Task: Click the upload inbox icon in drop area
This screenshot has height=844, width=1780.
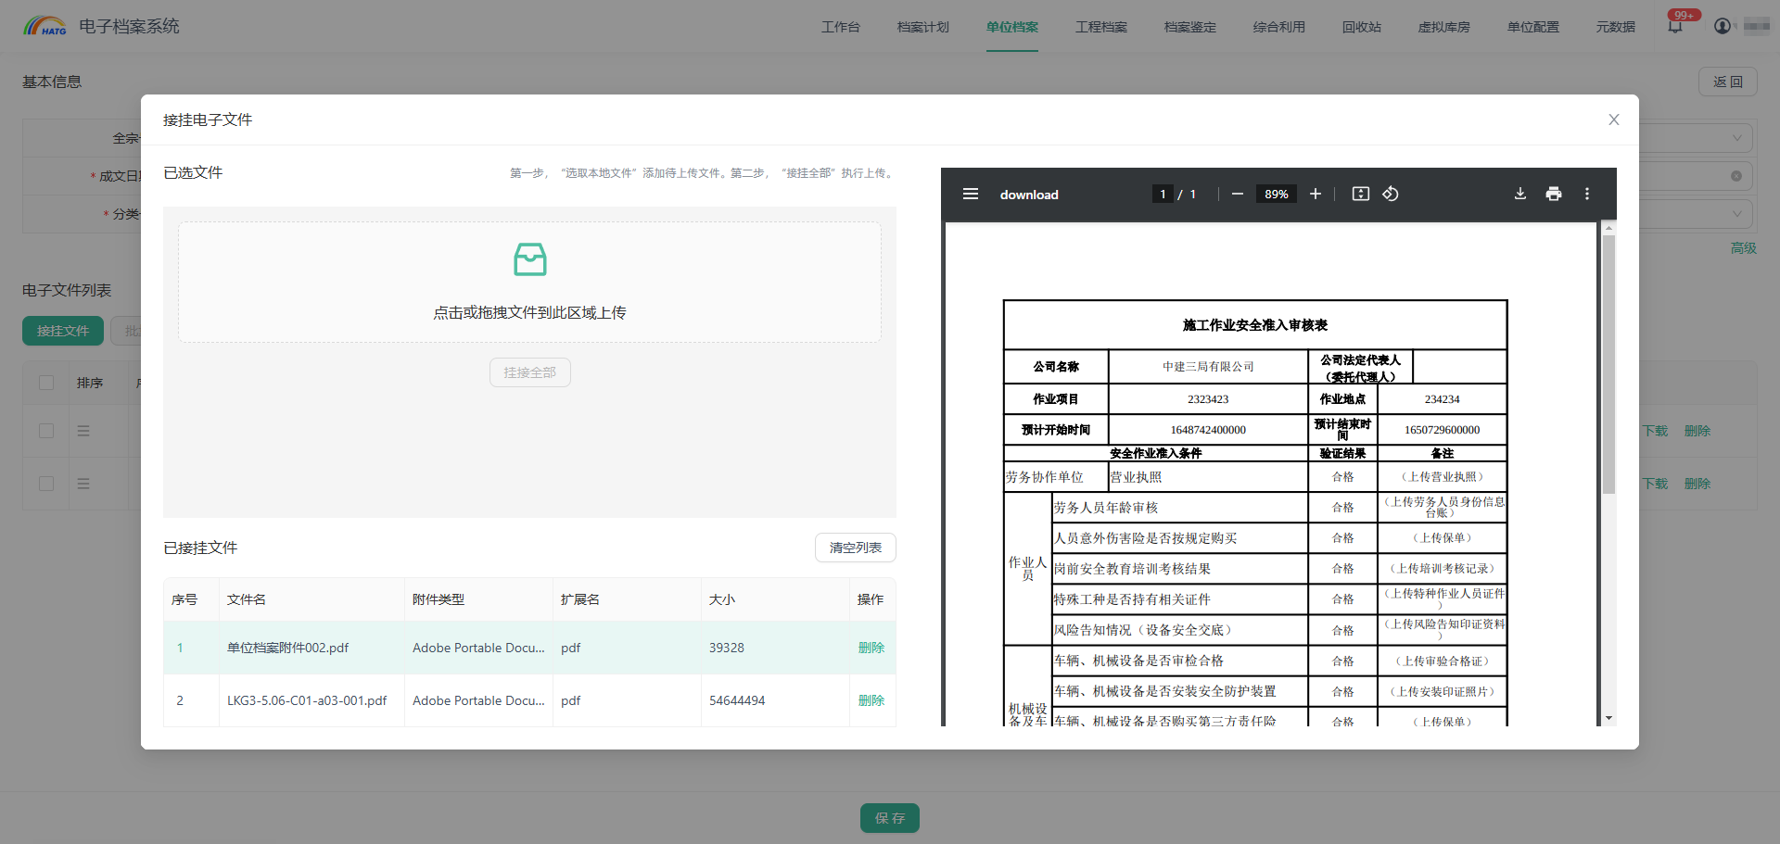Action: [529, 259]
